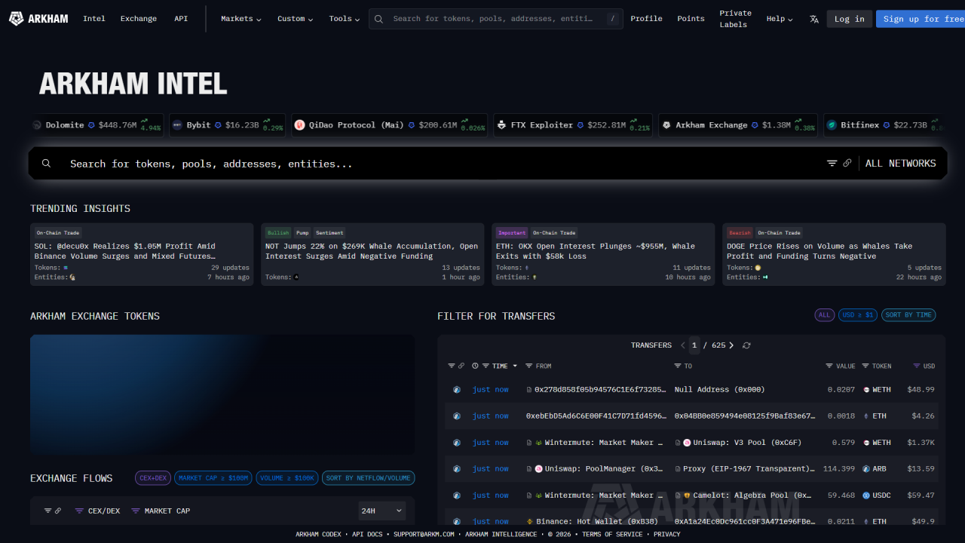Click the FTX Exploiter entity icon in the ticker
The image size is (965, 543).
point(502,125)
